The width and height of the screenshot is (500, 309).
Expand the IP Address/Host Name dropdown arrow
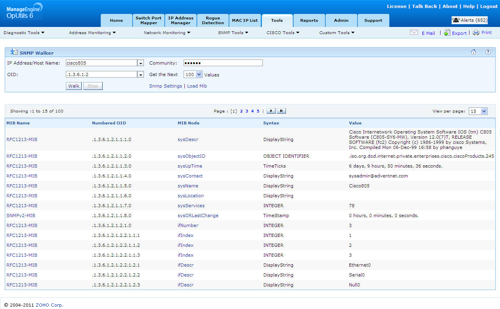pos(140,63)
